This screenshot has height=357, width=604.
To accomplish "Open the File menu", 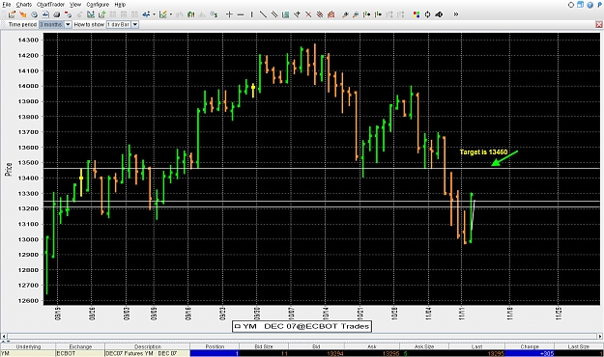I will [6, 4].
